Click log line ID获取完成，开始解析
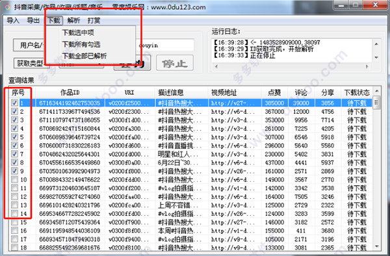The image size is (390, 256). [x=264, y=49]
